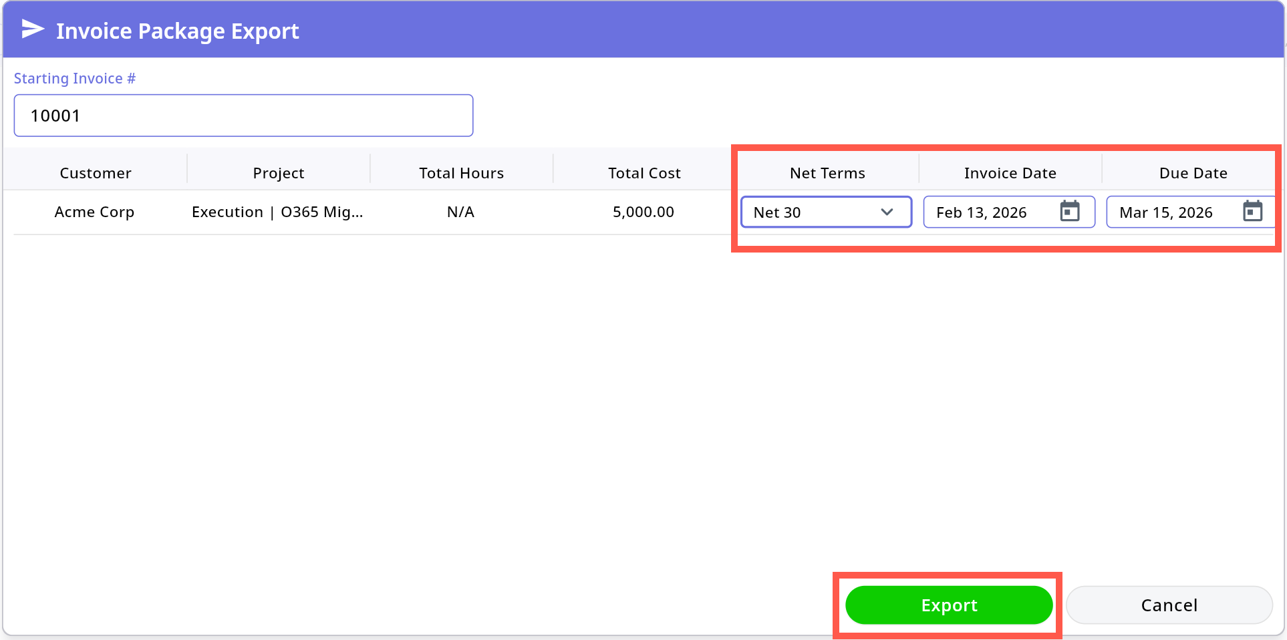
Task: Click the Project column header
Action: coord(278,173)
